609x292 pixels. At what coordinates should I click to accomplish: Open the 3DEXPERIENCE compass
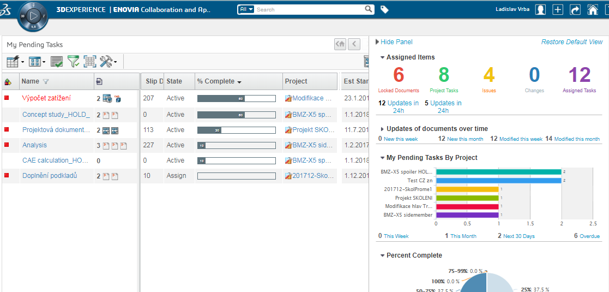(x=33, y=17)
